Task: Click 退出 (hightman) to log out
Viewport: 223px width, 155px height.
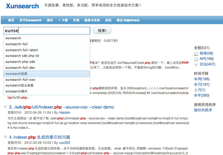Action: pos(128,20)
